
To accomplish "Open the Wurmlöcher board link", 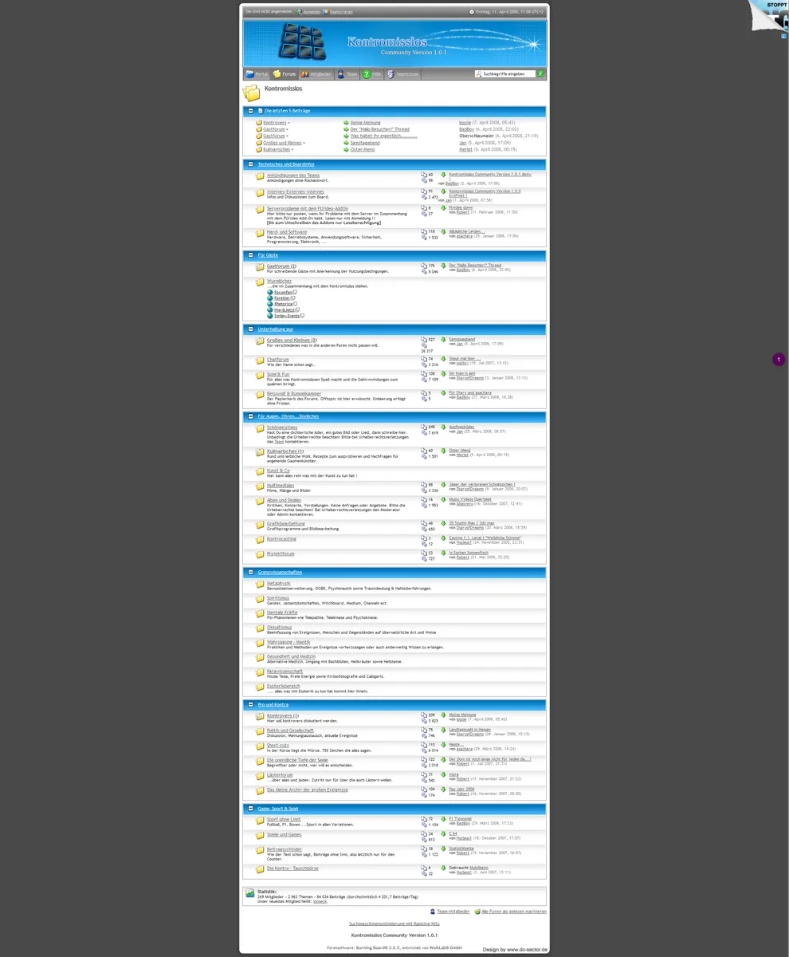I will pyautogui.click(x=280, y=281).
